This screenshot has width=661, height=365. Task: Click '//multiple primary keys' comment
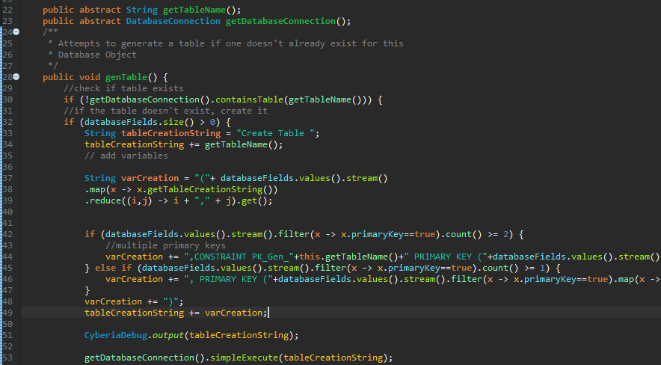165,246
